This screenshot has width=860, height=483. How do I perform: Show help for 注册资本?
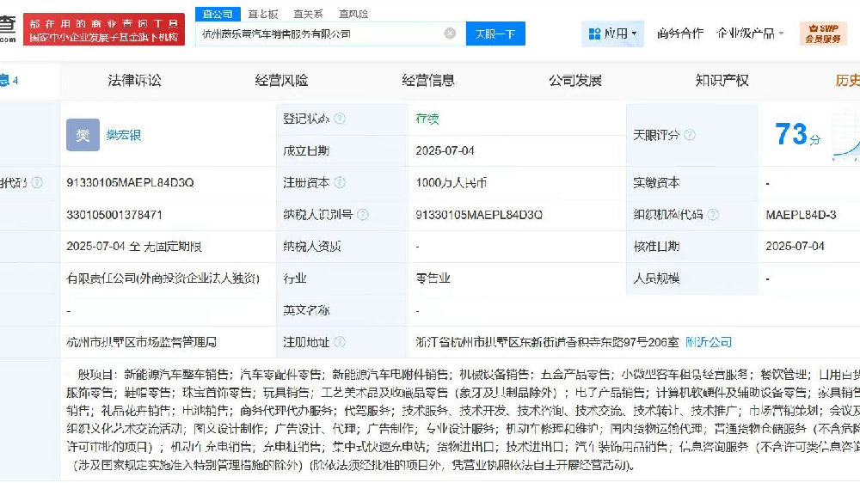[340, 182]
